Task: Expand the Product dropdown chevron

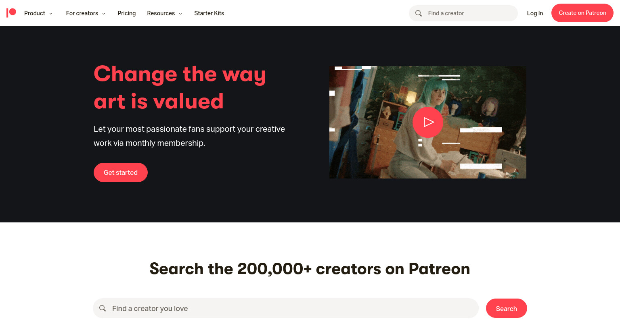Action: [x=51, y=14]
